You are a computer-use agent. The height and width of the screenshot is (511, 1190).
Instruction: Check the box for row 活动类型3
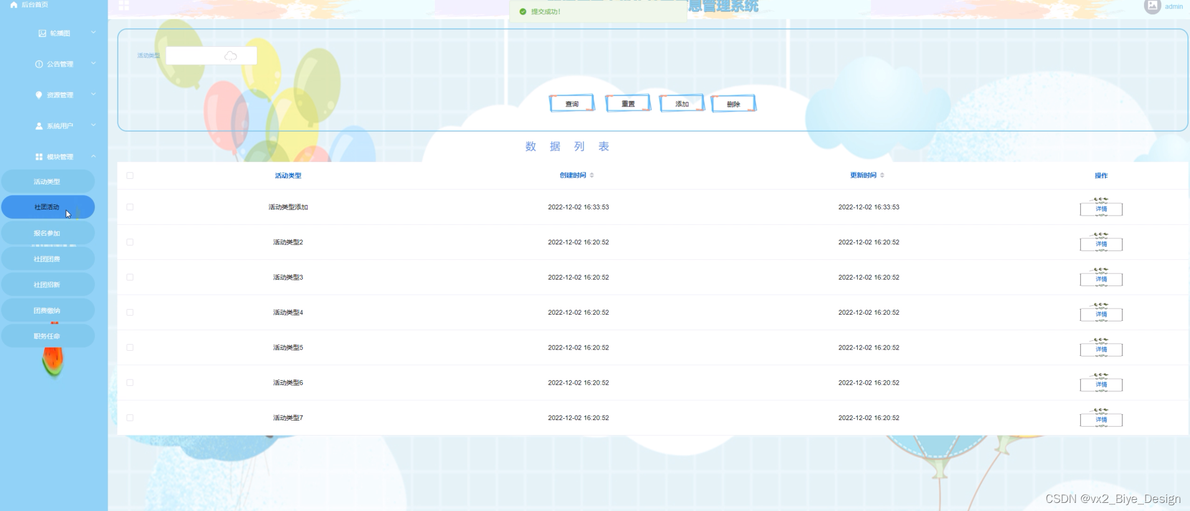[130, 277]
